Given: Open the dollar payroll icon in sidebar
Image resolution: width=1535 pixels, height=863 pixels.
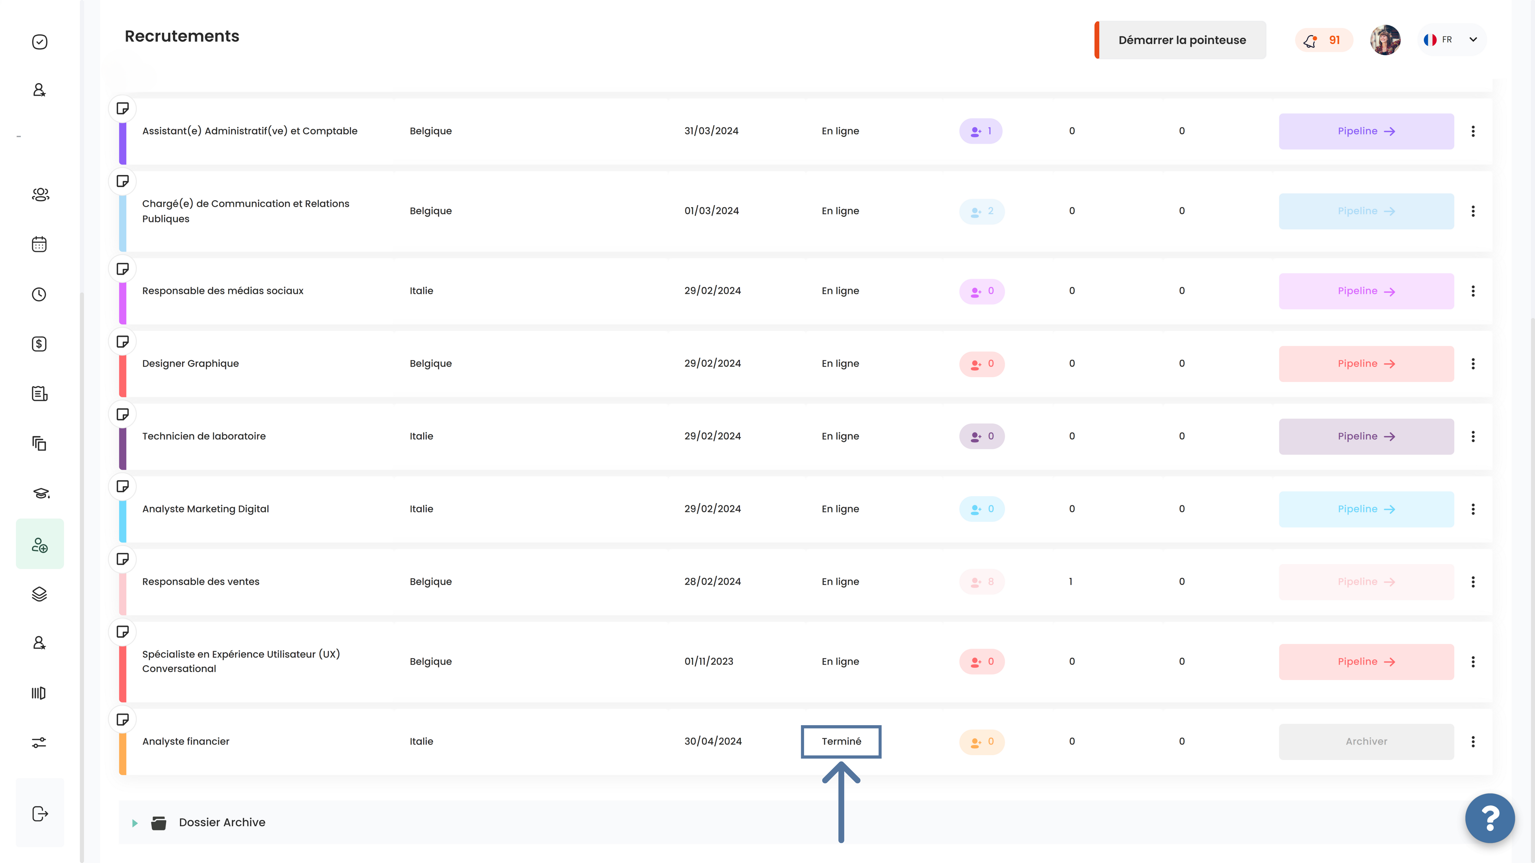Looking at the screenshot, I should (x=39, y=344).
